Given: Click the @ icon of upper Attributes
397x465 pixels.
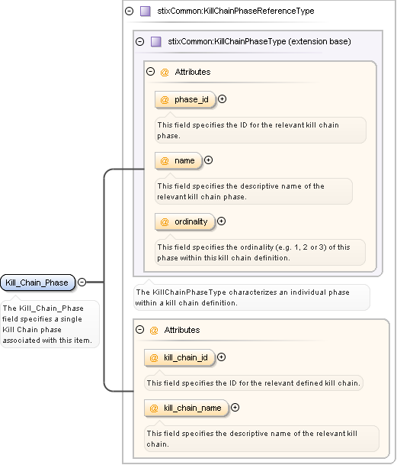Looking at the screenshot, I should tap(165, 72).
